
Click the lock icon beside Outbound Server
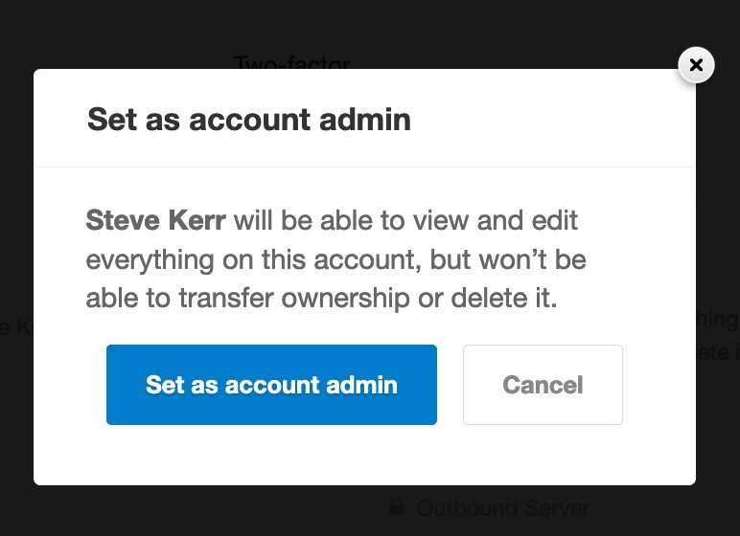(x=396, y=505)
